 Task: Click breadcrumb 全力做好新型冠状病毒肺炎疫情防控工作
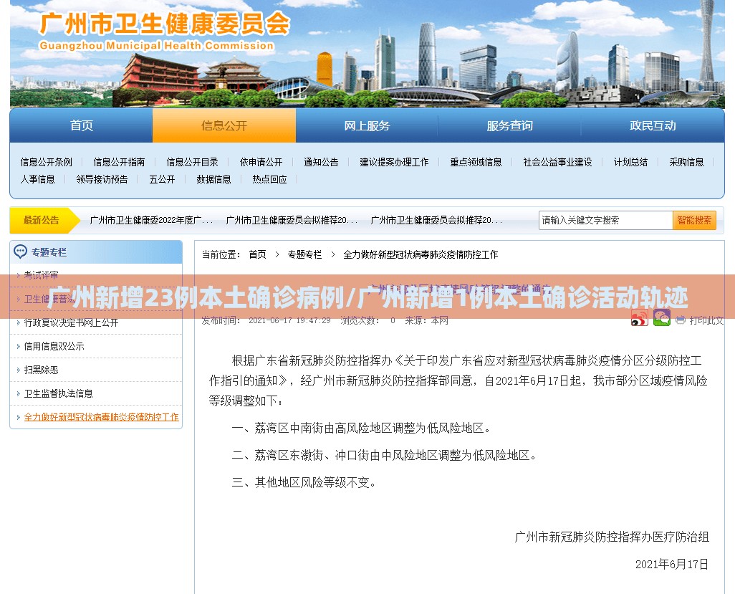(x=421, y=254)
